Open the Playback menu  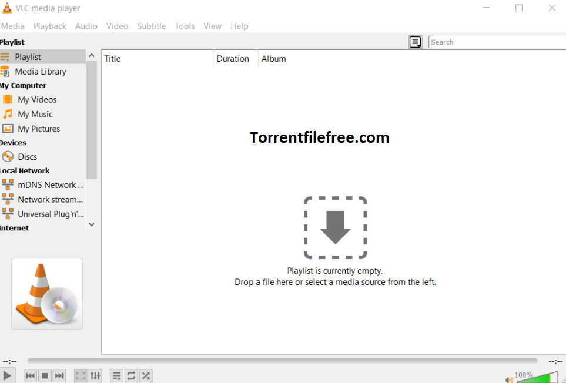tap(50, 26)
